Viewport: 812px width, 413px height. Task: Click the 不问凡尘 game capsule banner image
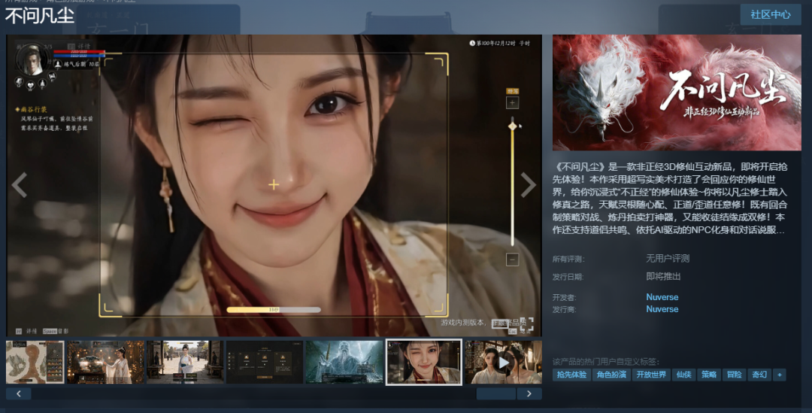pyautogui.click(x=677, y=93)
